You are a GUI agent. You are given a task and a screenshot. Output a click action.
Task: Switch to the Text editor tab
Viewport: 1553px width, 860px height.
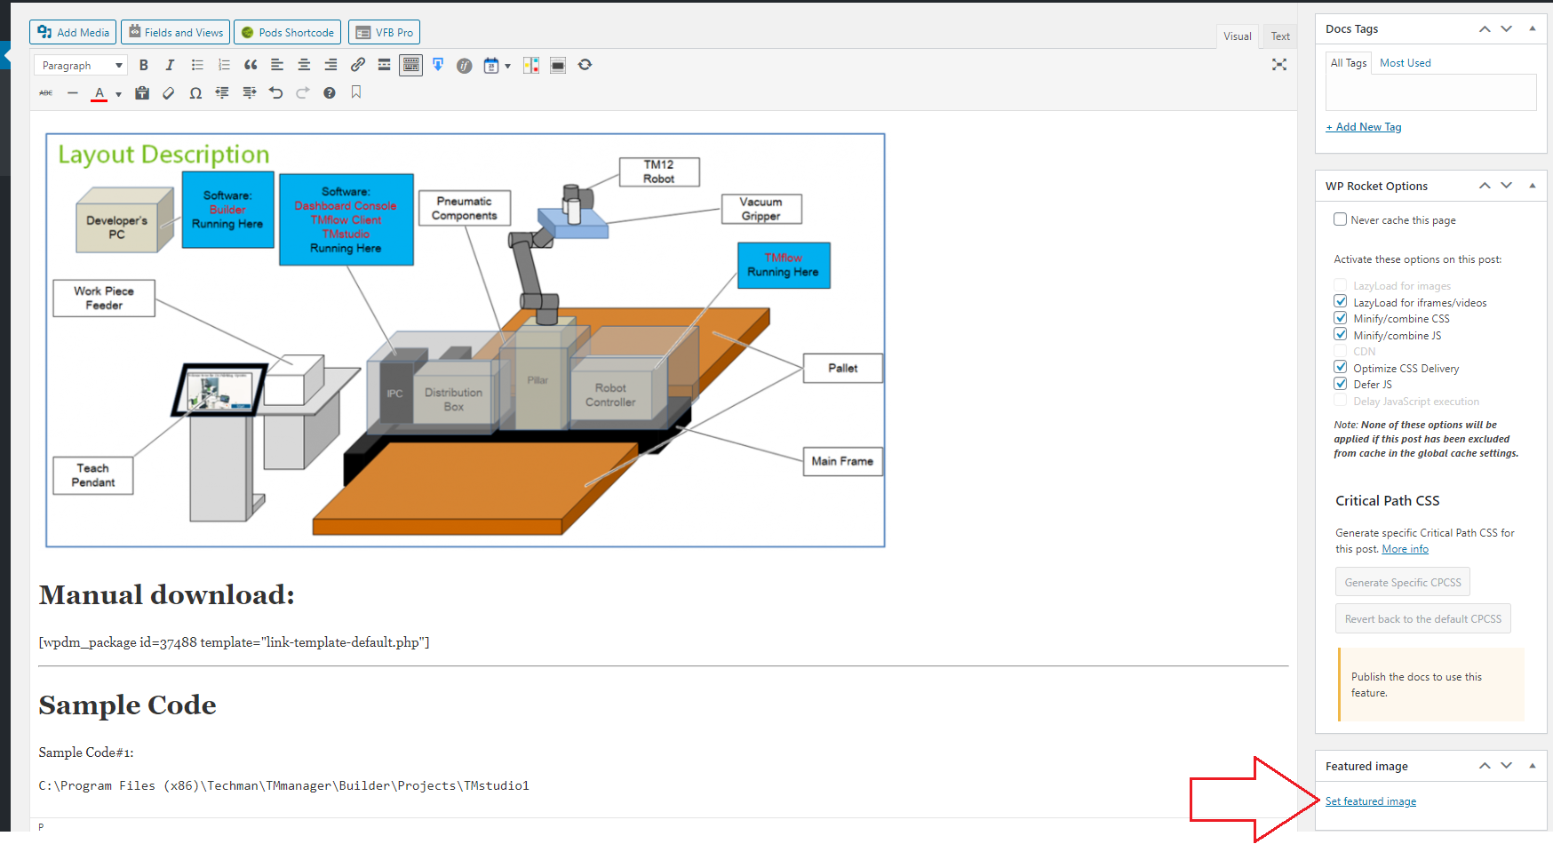coord(1280,36)
